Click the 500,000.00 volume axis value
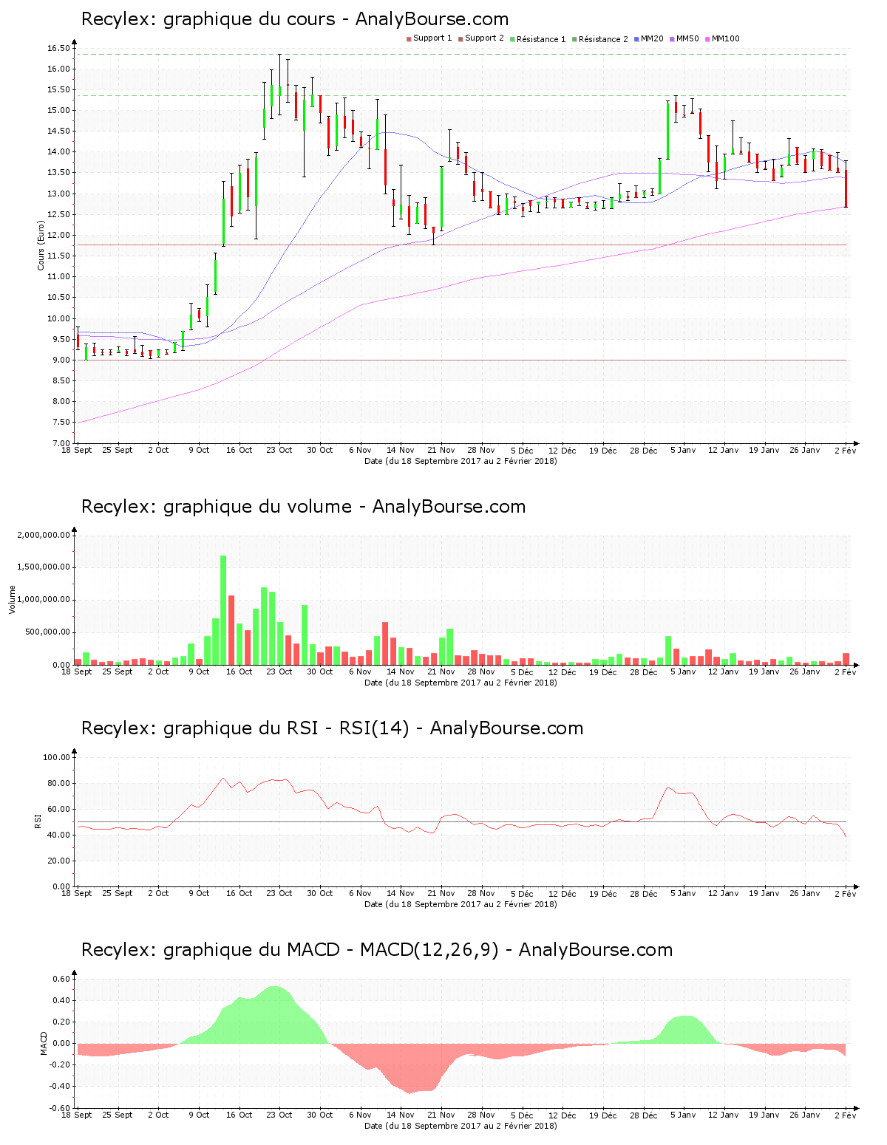887x1145 pixels. click(48, 632)
